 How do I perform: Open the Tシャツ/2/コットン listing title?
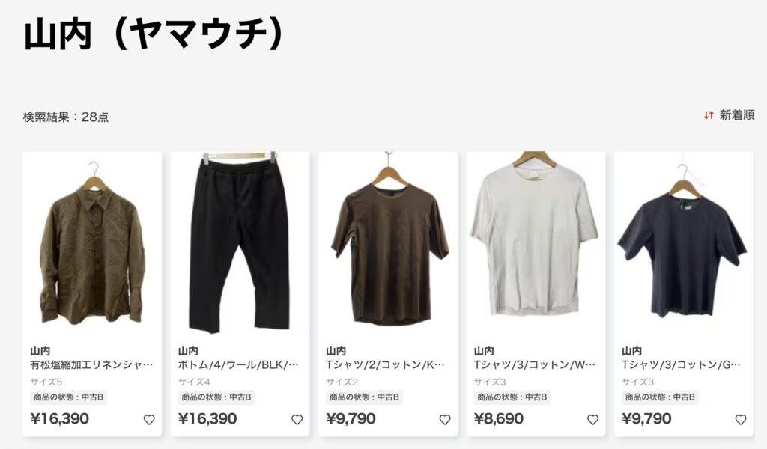[386, 364]
